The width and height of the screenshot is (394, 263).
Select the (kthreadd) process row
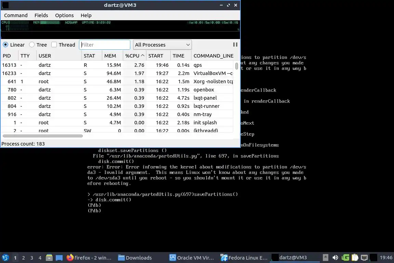[x=117, y=130]
